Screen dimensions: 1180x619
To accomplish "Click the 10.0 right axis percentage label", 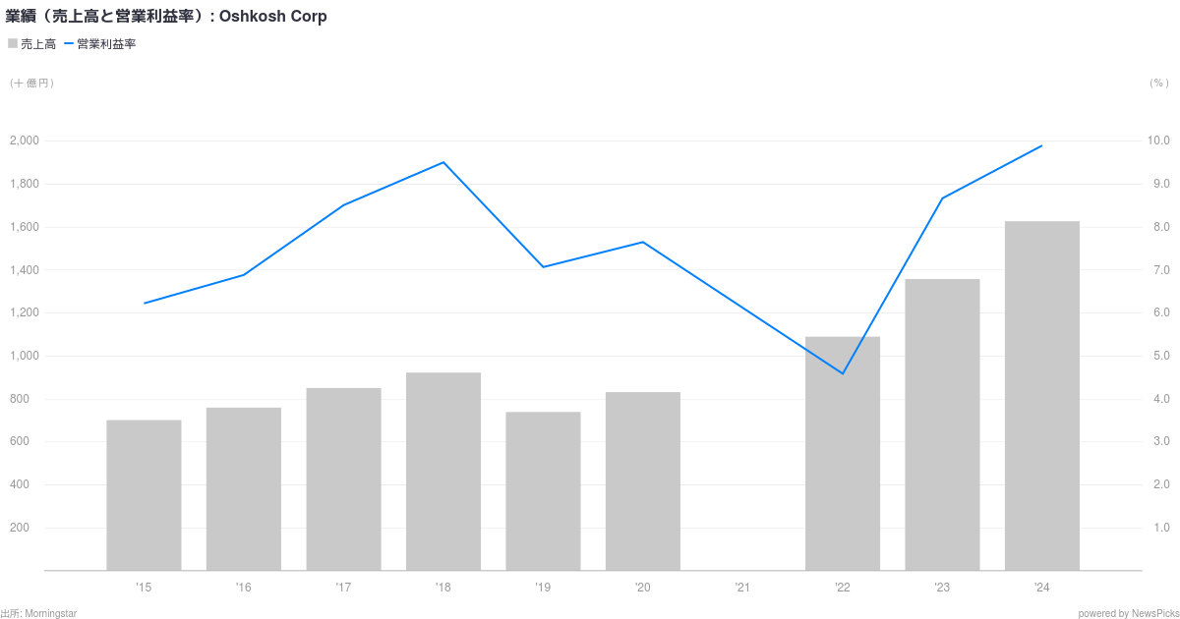I will (x=1158, y=141).
